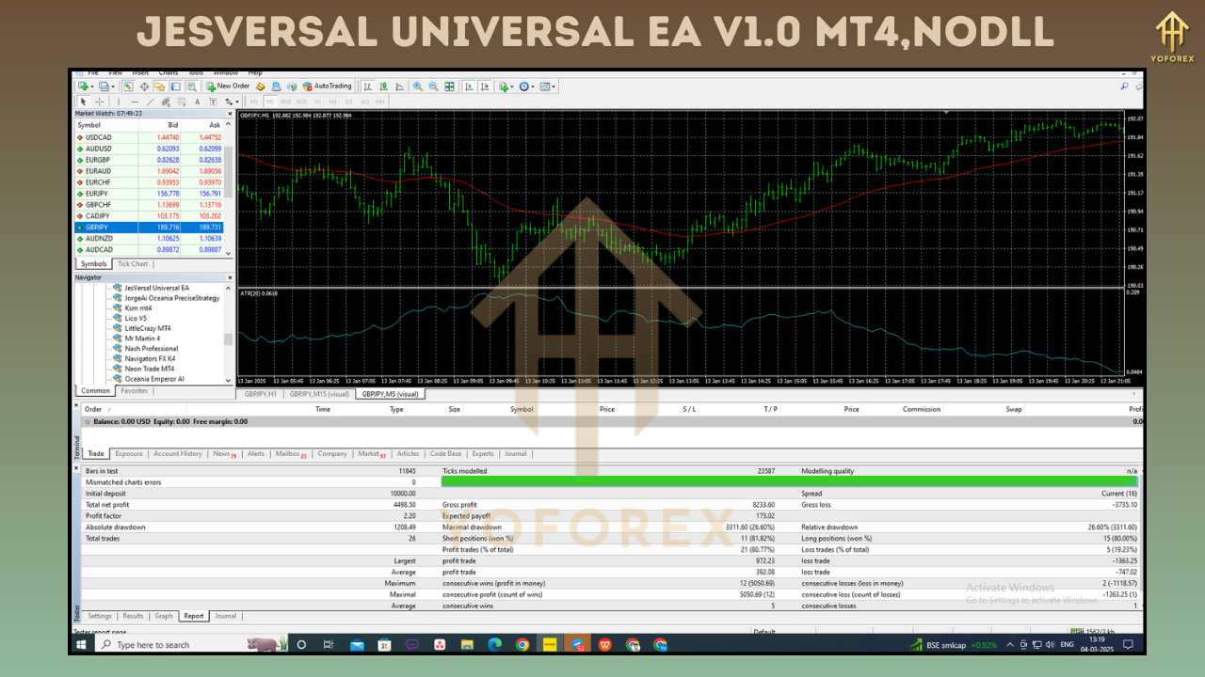Viewport: 1205px width, 677px height.
Task: Toggle the Market Watch panel visibility
Action: [x=127, y=87]
